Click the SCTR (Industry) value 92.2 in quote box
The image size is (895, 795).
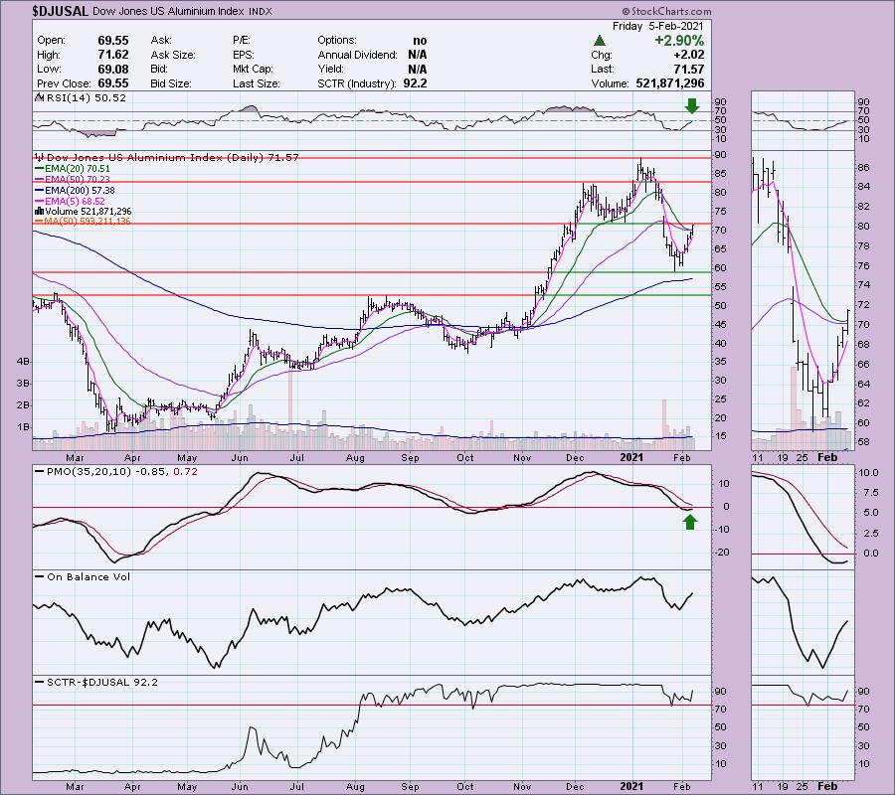[x=415, y=83]
